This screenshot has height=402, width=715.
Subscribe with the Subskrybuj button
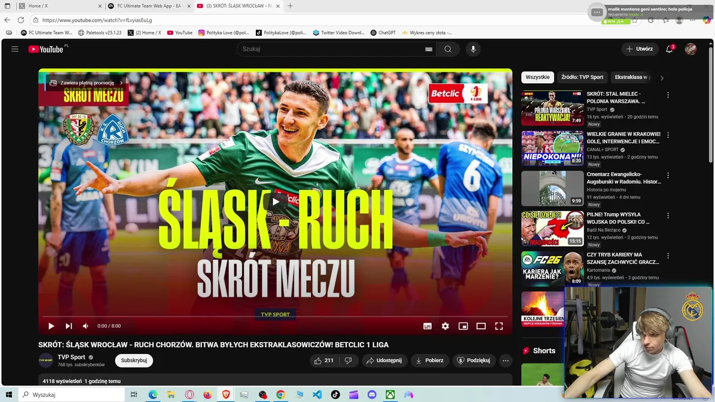(134, 361)
